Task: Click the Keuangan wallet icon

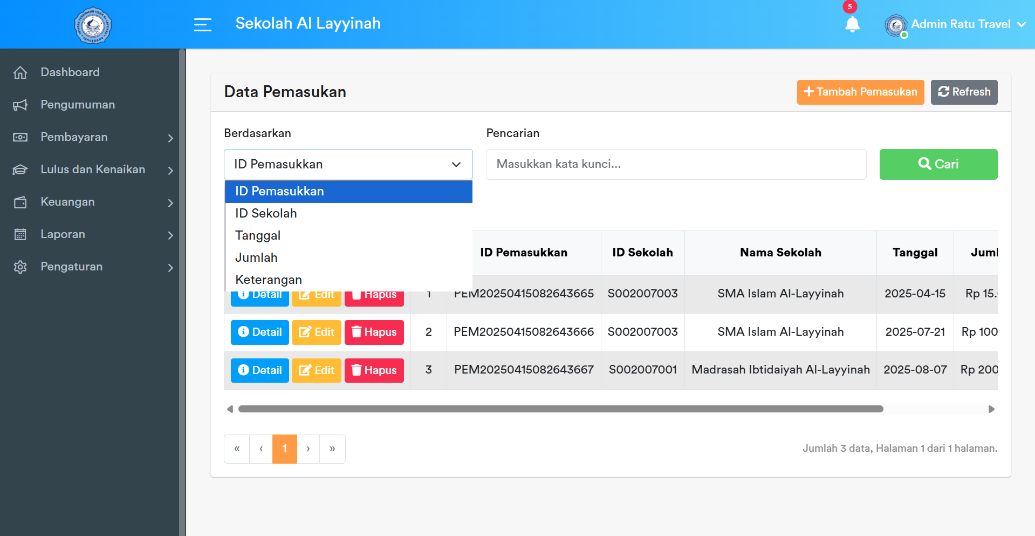Action: [x=20, y=201]
